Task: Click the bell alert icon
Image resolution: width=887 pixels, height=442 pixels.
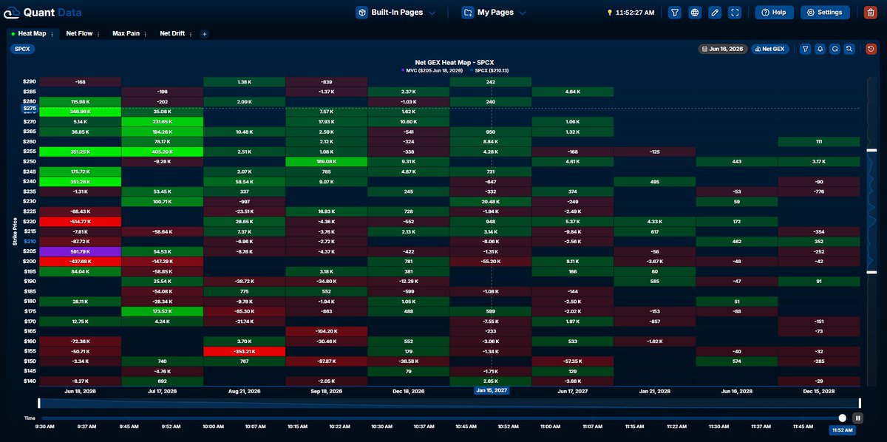Action: point(820,49)
